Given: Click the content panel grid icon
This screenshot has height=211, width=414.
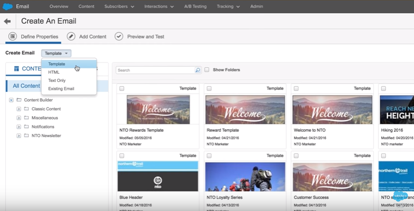Looking at the screenshot, I should [x=16, y=69].
